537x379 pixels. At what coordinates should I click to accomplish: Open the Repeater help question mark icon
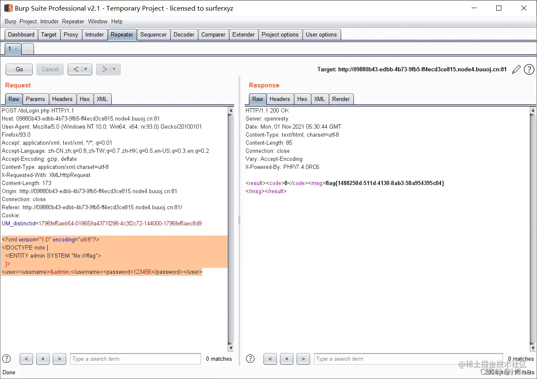[529, 70]
